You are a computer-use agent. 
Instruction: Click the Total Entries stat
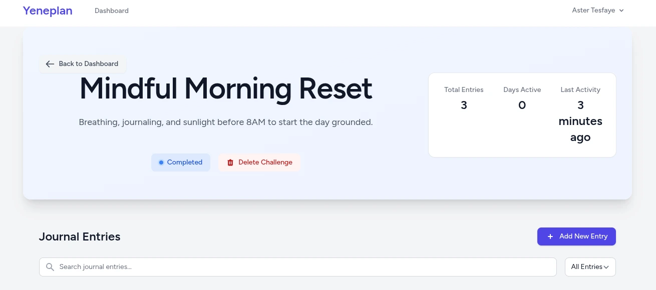click(x=464, y=98)
